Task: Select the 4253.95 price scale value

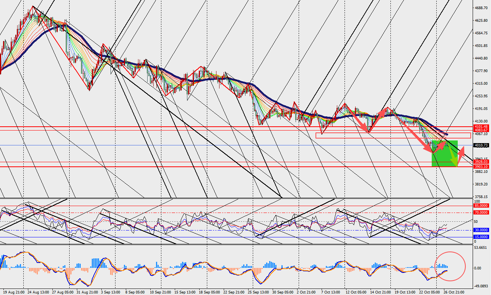Action: [x=481, y=96]
